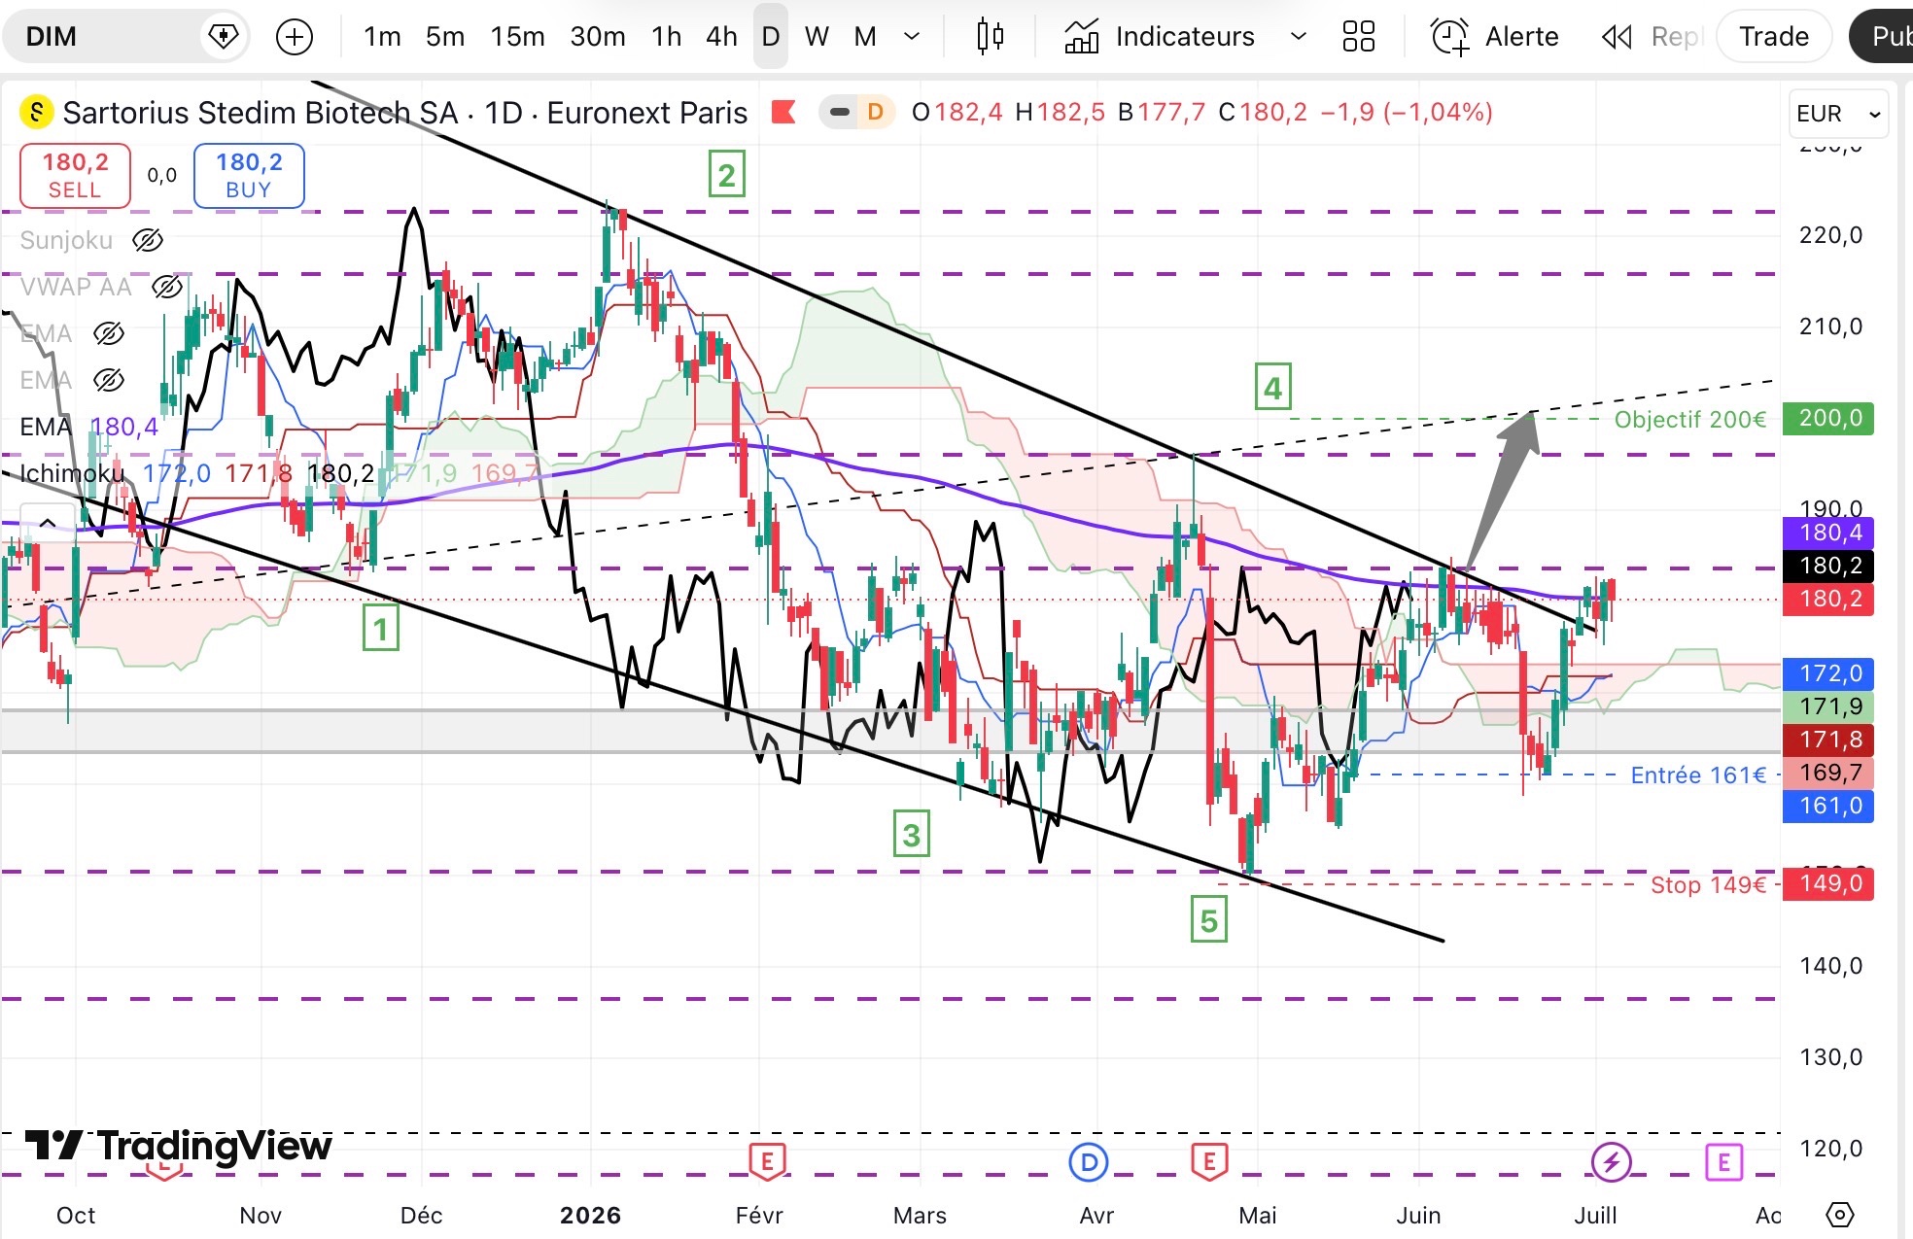1913x1239 pixels.
Task: Show the hidden VWAP AA indicator
Action: 167,287
